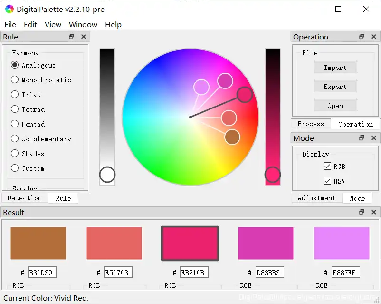
Task: Uncheck the HSV display option
Action: [327, 181]
